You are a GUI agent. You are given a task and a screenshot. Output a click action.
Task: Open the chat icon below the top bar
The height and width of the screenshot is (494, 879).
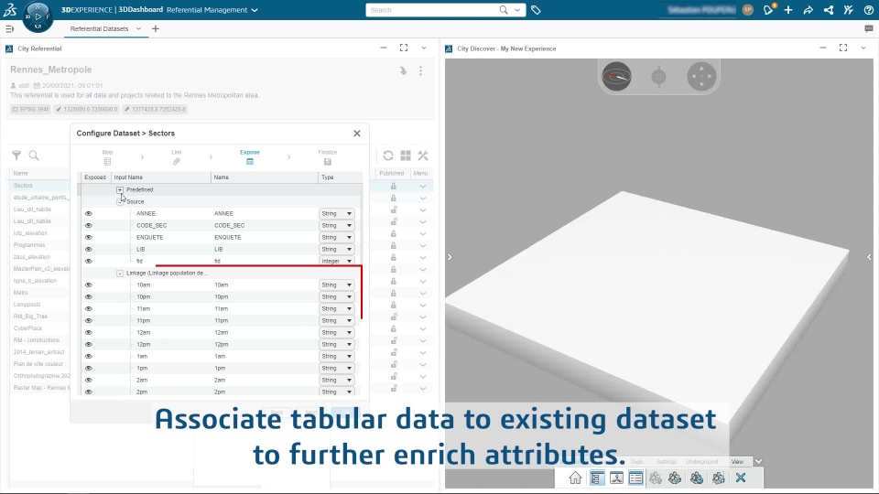(869, 28)
